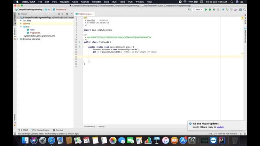This screenshot has height=146, width=260.
Task: Click main() breadcrumb below the editor
Action: [x=102, y=127]
